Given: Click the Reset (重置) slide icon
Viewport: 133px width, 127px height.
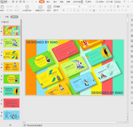Looking at the screenshot, I should pos(55,7).
